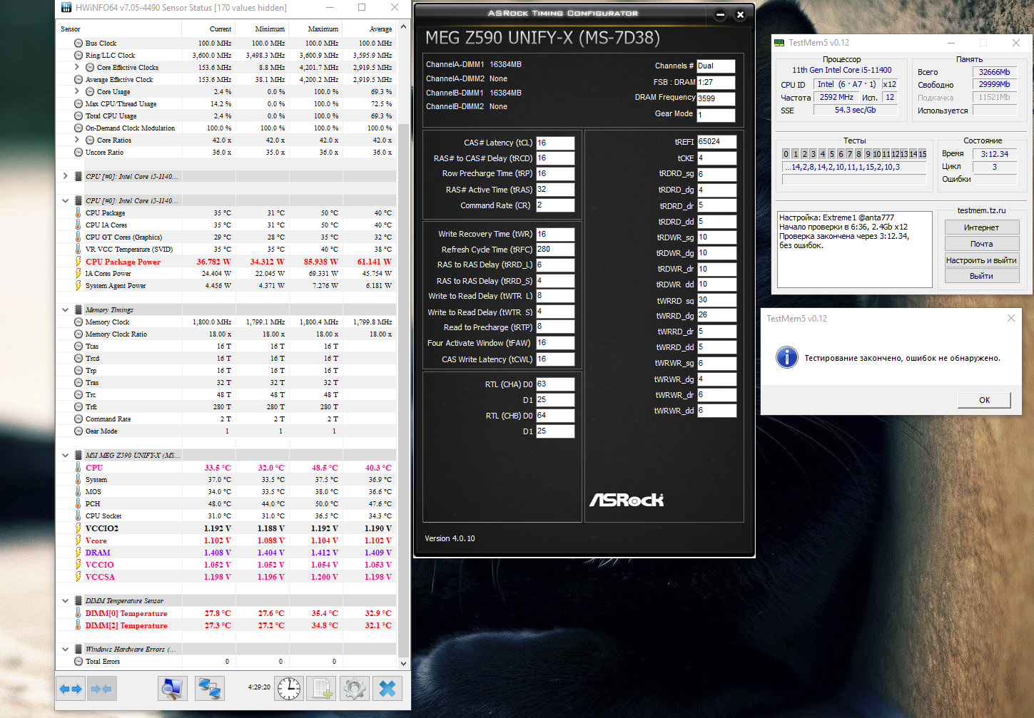The image size is (1034, 718).
Task: Open HWiNFO sensor settings gear icon
Action: pos(355,688)
